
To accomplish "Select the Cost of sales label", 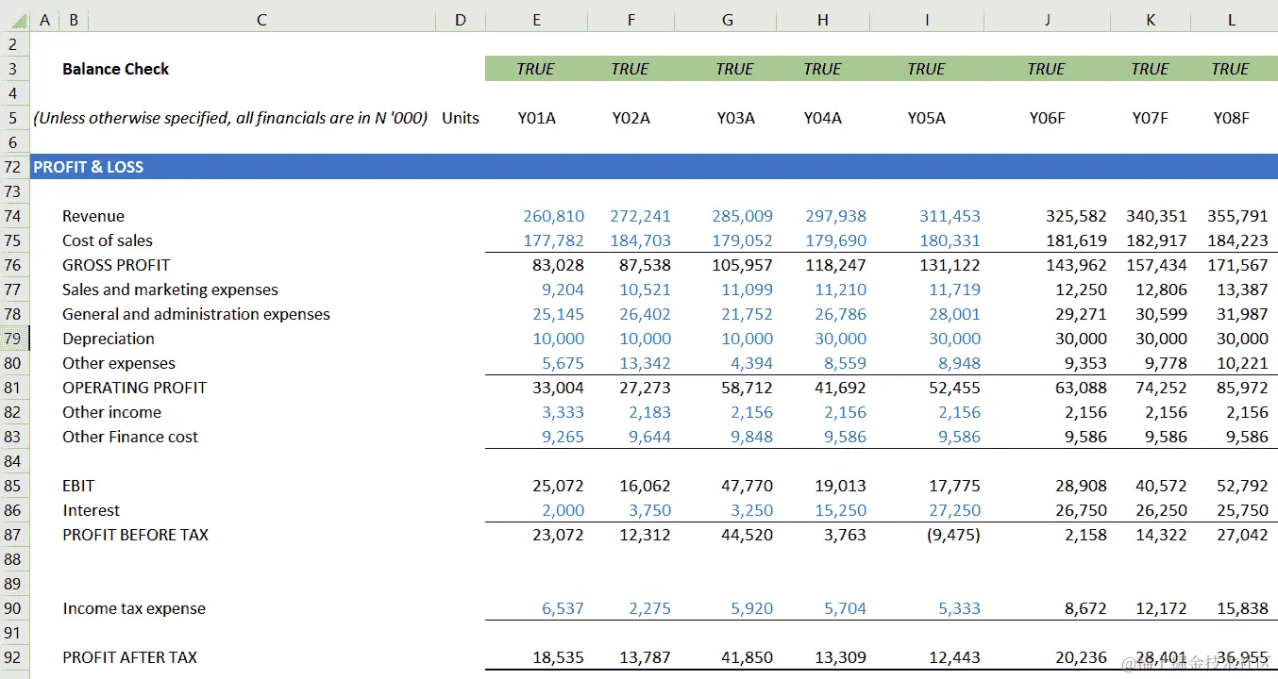I will 108,240.
